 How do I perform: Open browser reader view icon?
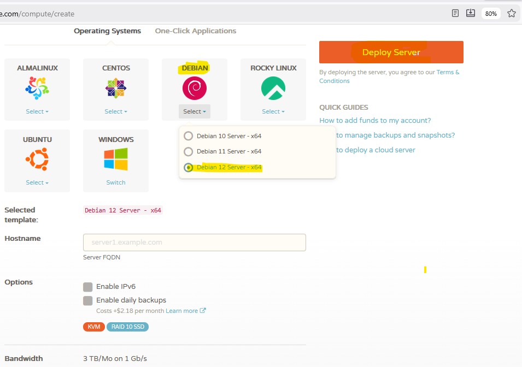[455, 13]
